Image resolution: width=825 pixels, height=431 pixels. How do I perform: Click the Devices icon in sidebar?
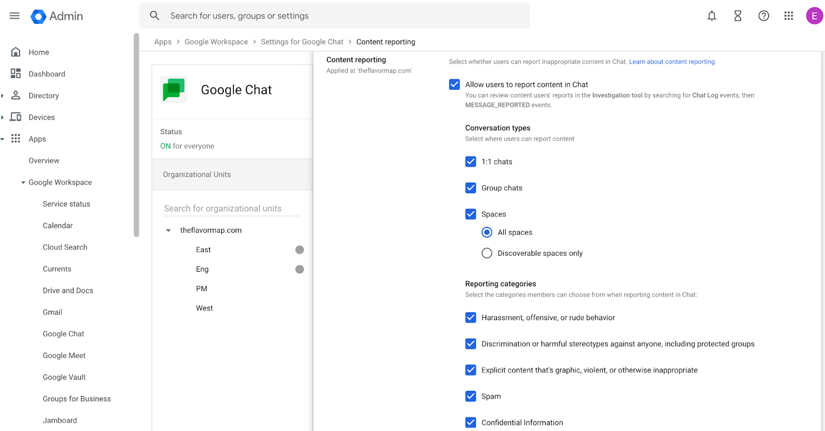pyautogui.click(x=16, y=117)
